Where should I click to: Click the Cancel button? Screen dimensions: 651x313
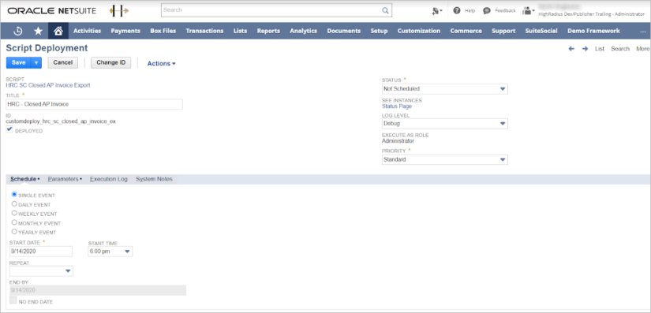coord(62,62)
